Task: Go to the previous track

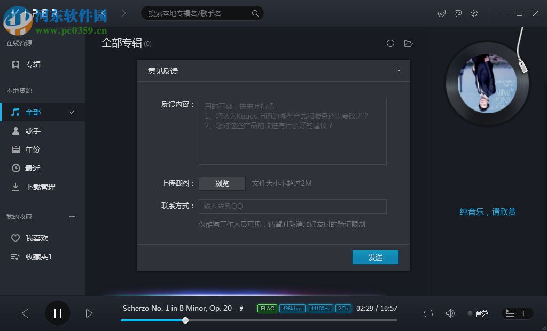Action: [24, 313]
